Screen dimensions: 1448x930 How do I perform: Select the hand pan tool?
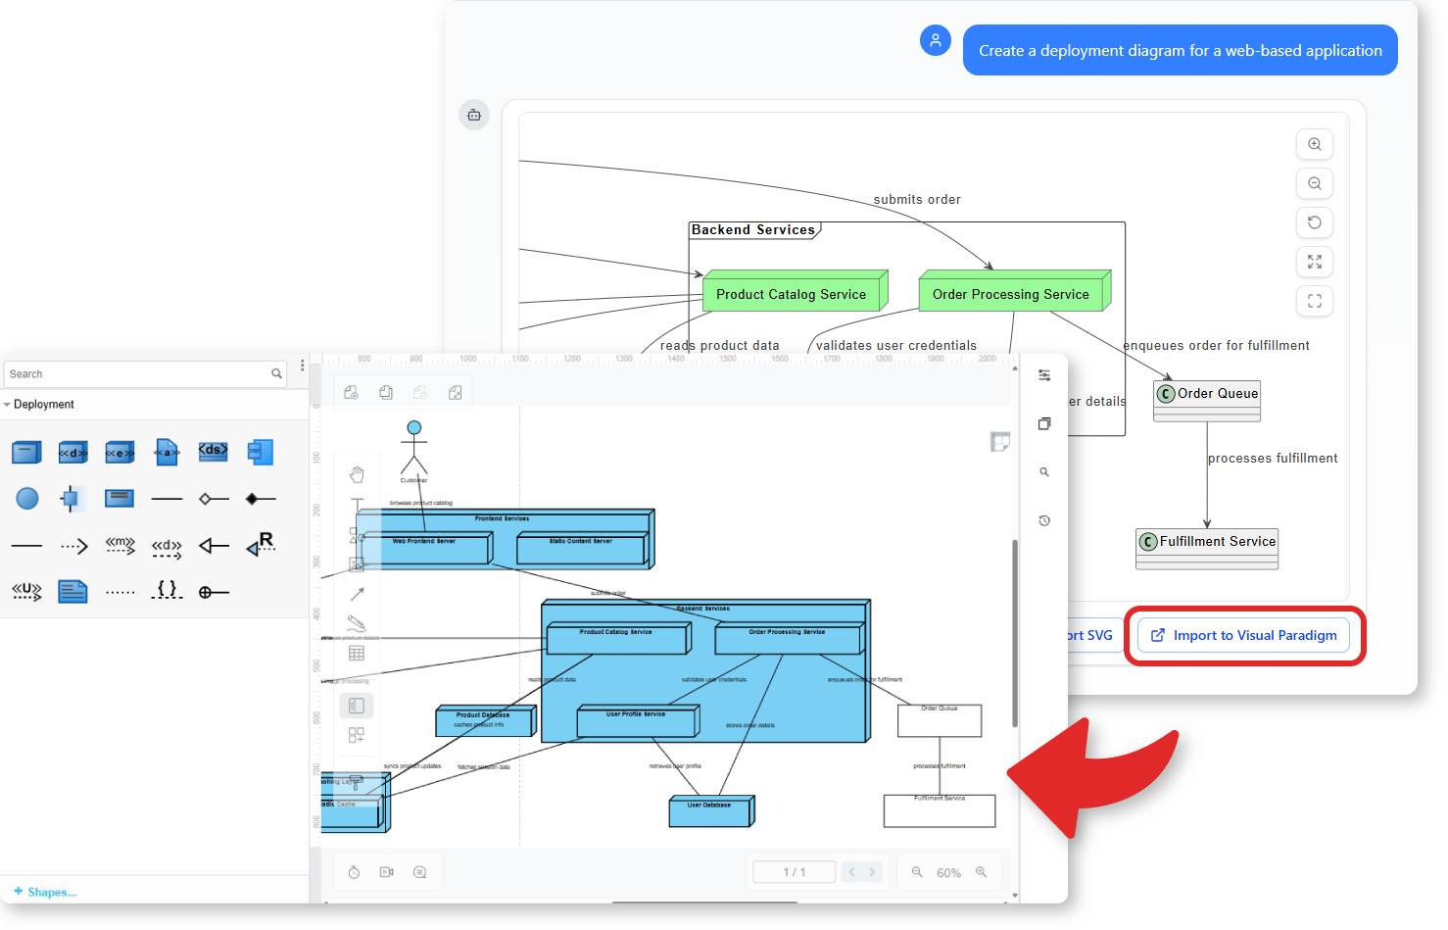(357, 472)
